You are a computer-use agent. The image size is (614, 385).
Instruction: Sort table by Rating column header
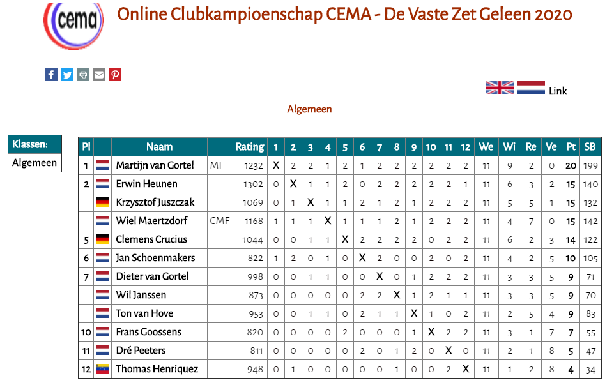[250, 147]
